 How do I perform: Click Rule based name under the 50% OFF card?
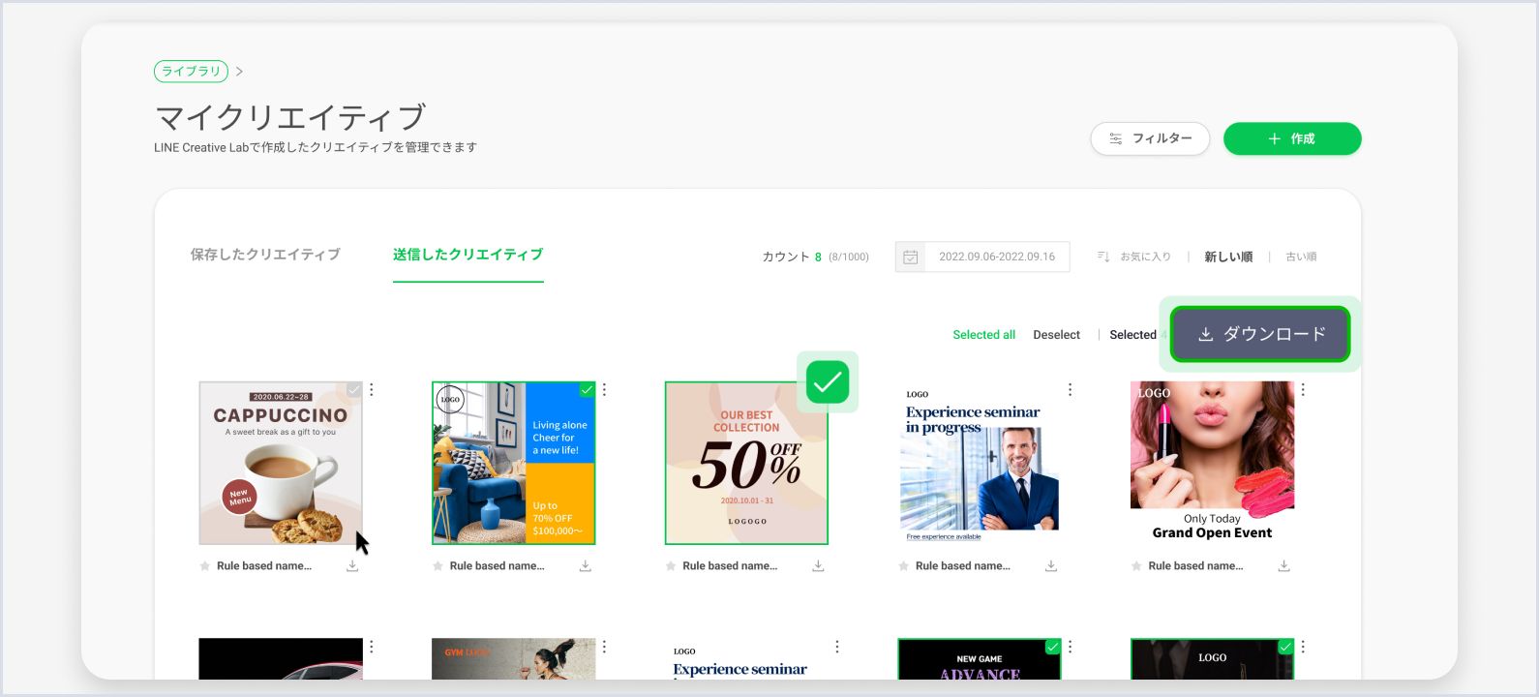coord(730,566)
